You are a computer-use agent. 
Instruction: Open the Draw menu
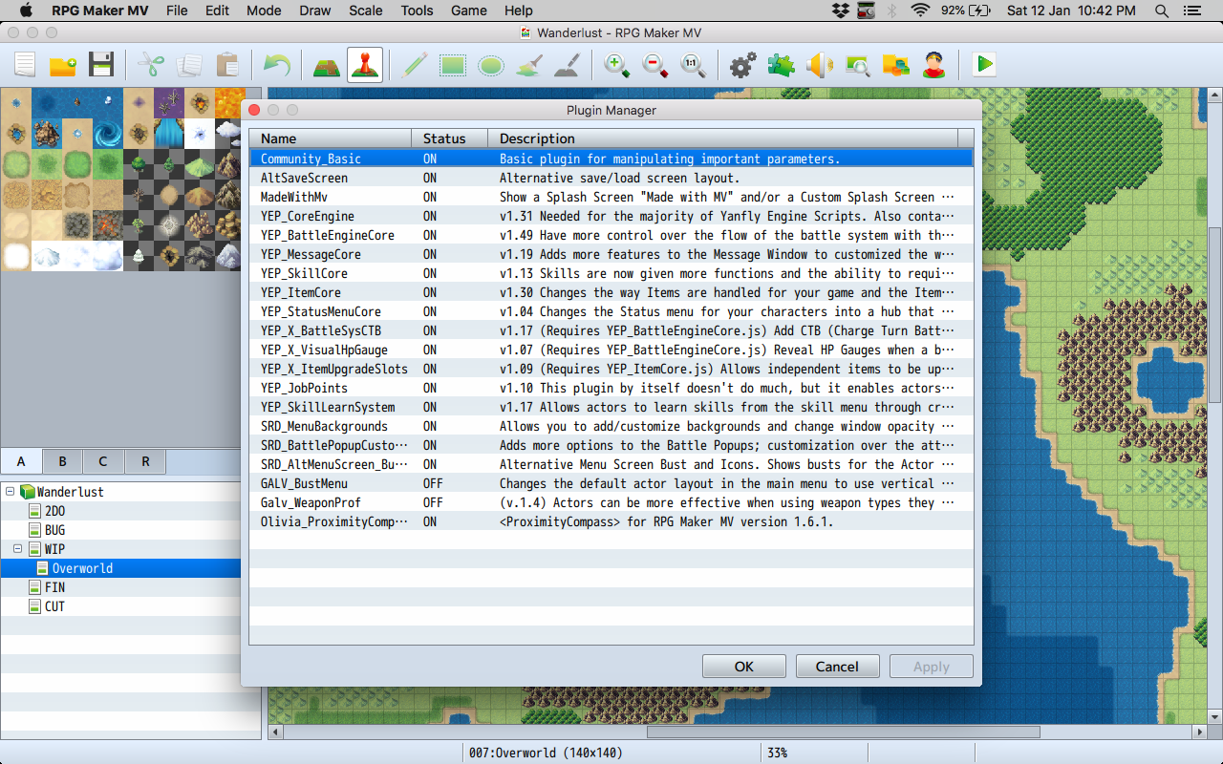pyautogui.click(x=315, y=11)
